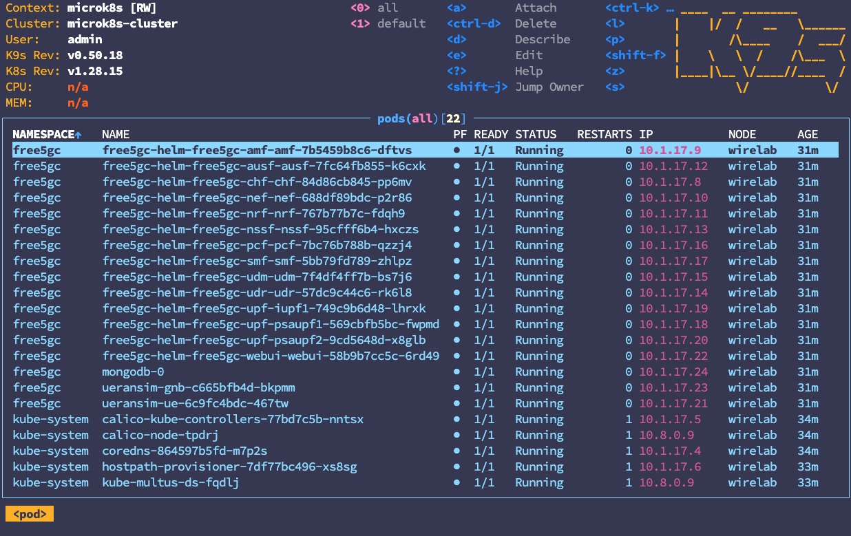Click the <p> shortcut key
Screen dimensions: 851x536
click(x=615, y=39)
